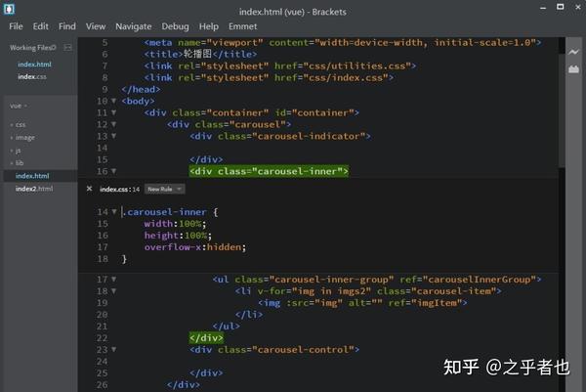Click the Brackets app icon in title bar
586x392 pixels.
point(9,9)
